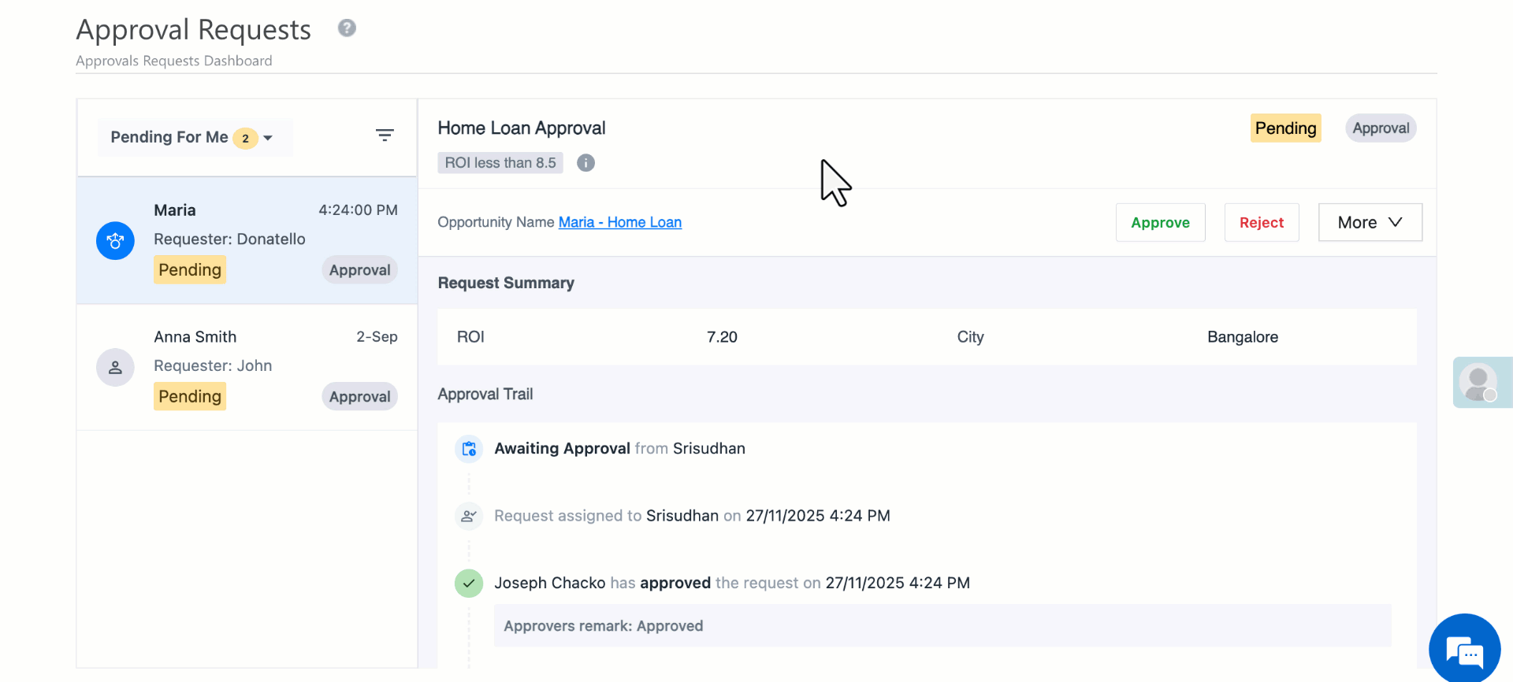1513x682 pixels.
Task: Click the ROI less than 8.5 tag
Action: click(x=500, y=163)
